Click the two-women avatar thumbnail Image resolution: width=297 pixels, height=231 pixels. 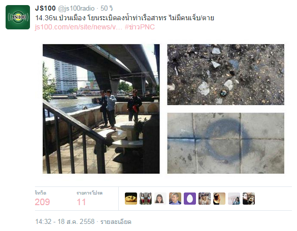[146, 199]
